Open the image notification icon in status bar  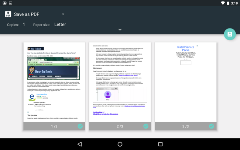[11, 3]
